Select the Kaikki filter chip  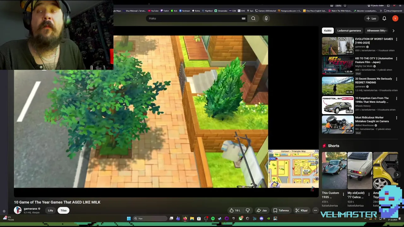pos(328,31)
